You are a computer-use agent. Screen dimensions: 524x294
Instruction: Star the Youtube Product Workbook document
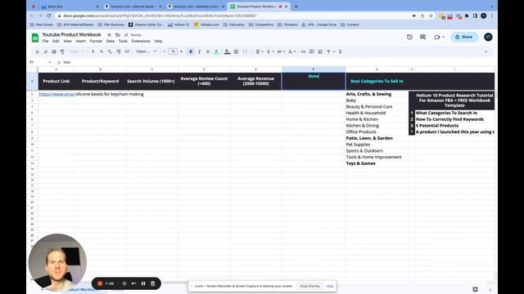coord(109,34)
